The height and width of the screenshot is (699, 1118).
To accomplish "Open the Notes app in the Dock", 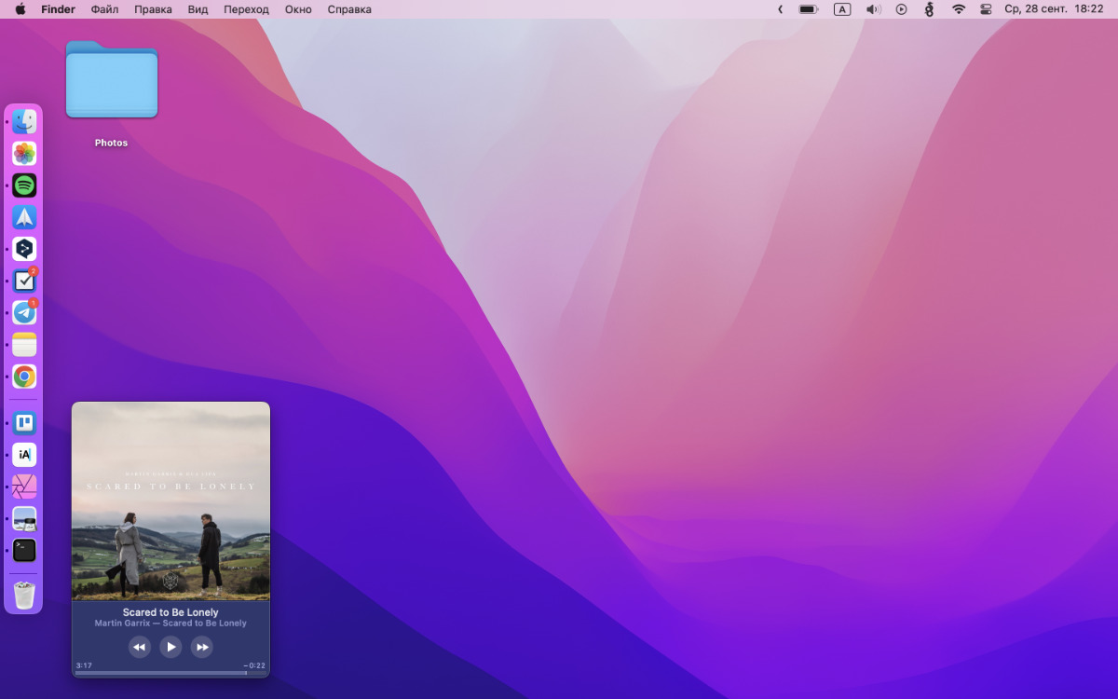I will 24,345.
